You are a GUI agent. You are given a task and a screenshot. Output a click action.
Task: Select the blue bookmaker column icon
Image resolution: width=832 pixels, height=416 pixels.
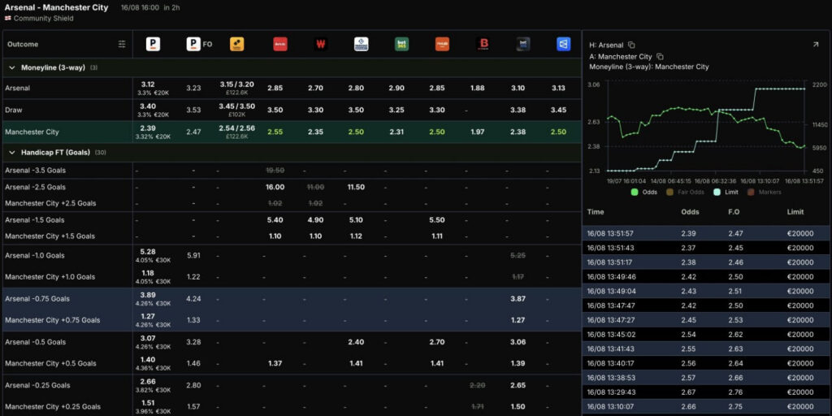coord(564,44)
